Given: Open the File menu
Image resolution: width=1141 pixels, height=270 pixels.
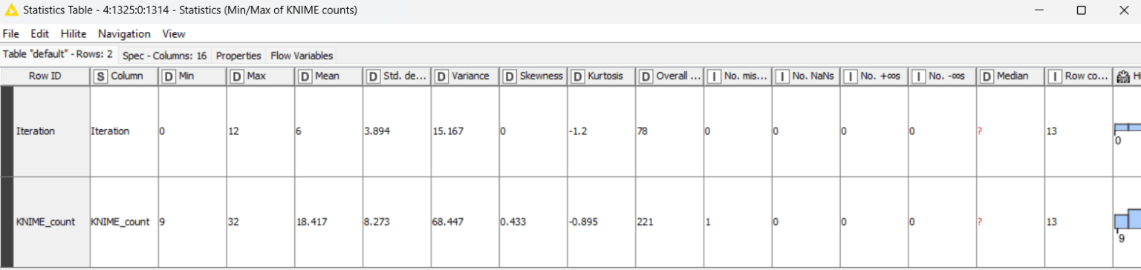Looking at the screenshot, I should click(10, 33).
